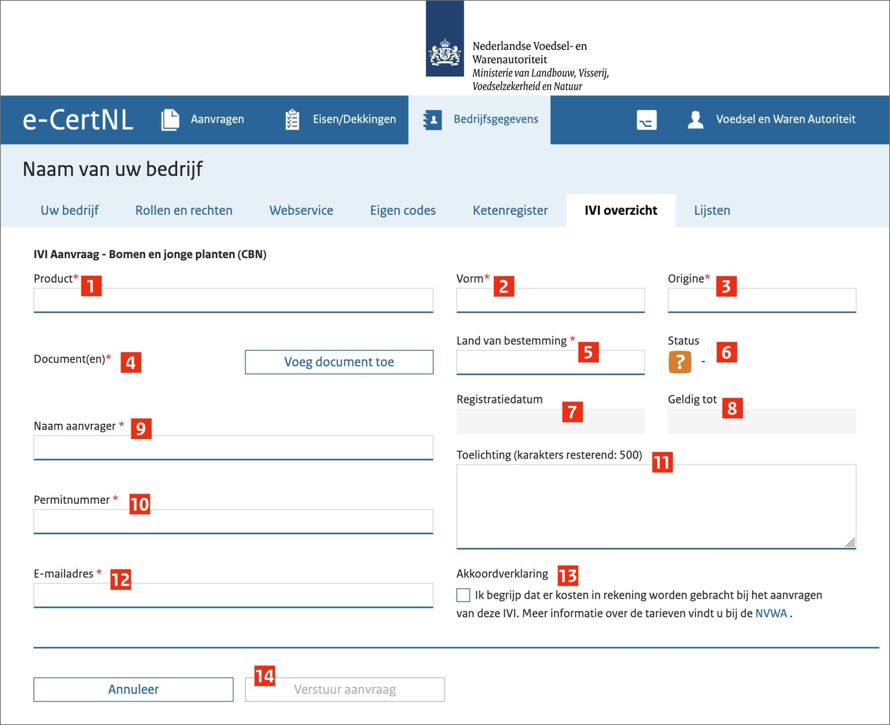Click the Toelichting textarea resize handle

pyautogui.click(x=850, y=543)
